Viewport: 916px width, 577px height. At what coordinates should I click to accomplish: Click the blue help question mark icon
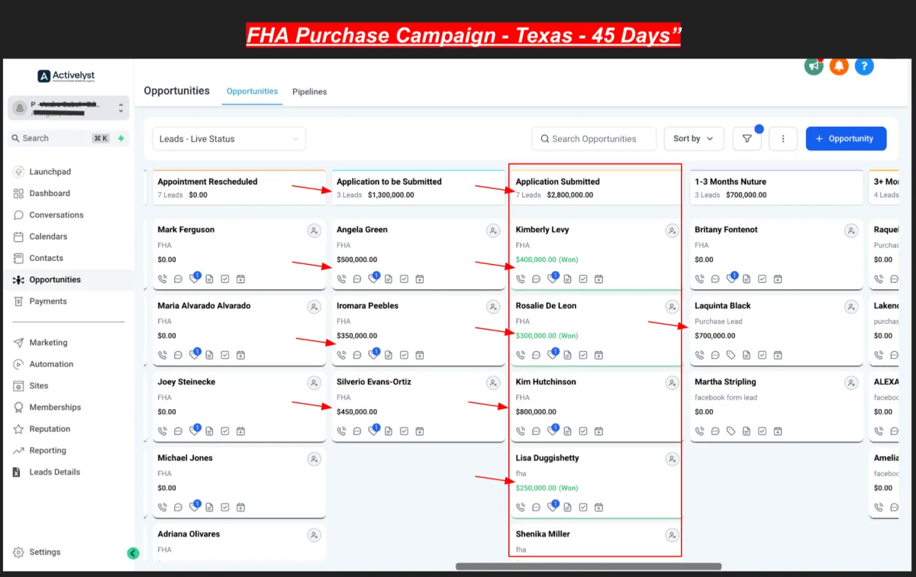[x=864, y=66]
